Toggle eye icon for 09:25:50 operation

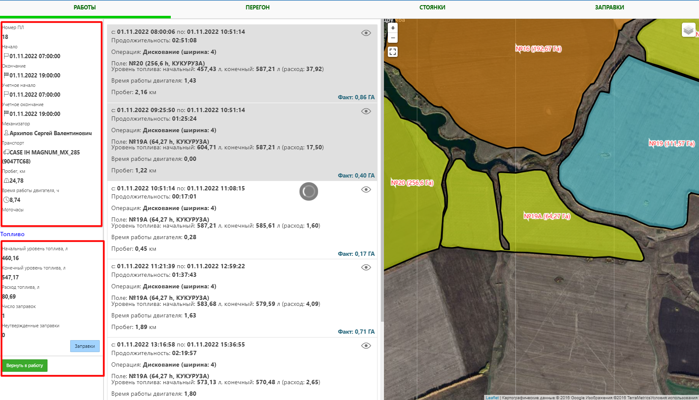coord(366,111)
